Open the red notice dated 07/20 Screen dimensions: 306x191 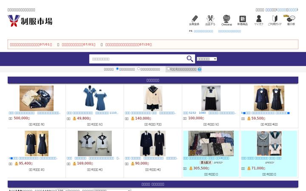pyautogui.click(x=128, y=45)
